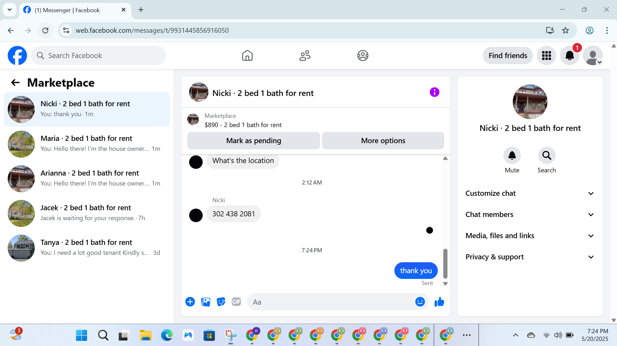
Task: Click the More options button
Action: 383,141
